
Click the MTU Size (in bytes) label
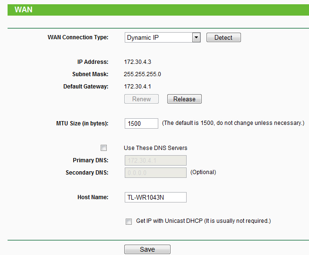click(82, 123)
